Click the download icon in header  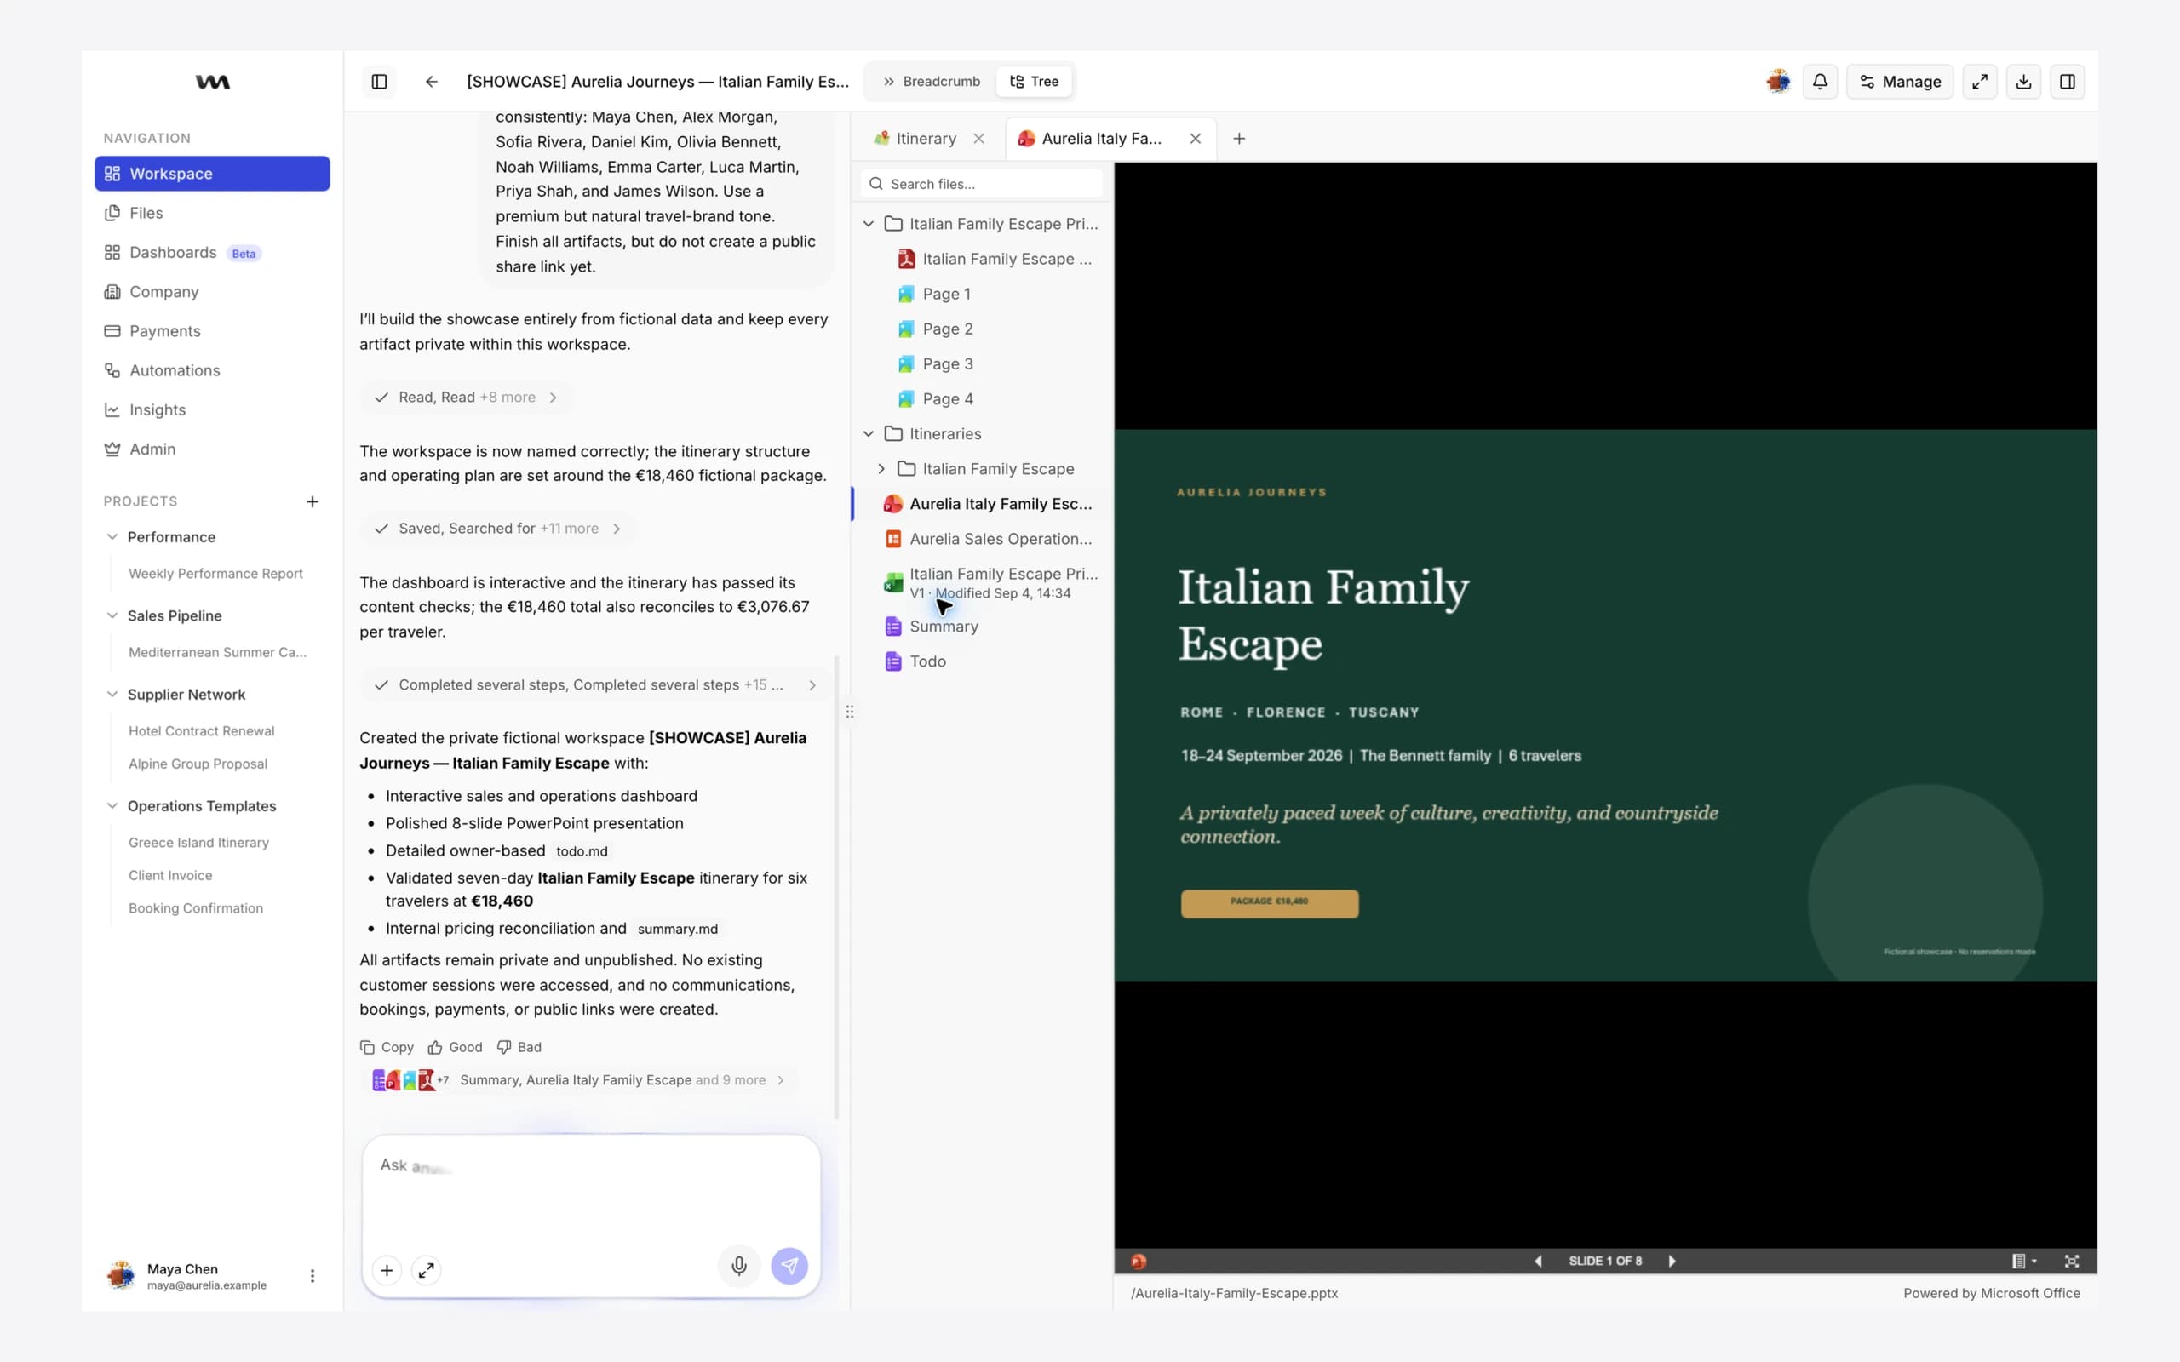tap(2023, 82)
